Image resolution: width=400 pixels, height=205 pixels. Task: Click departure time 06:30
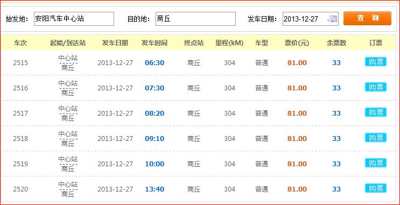[x=155, y=63]
